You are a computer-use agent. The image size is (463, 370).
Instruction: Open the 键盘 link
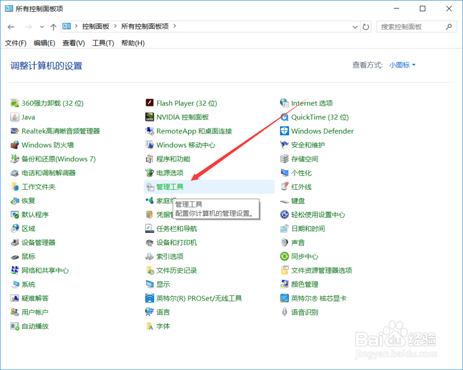tap(298, 201)
